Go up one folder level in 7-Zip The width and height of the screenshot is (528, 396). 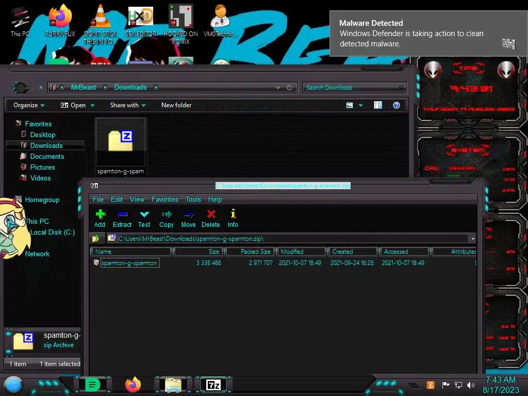click(95, 239)
